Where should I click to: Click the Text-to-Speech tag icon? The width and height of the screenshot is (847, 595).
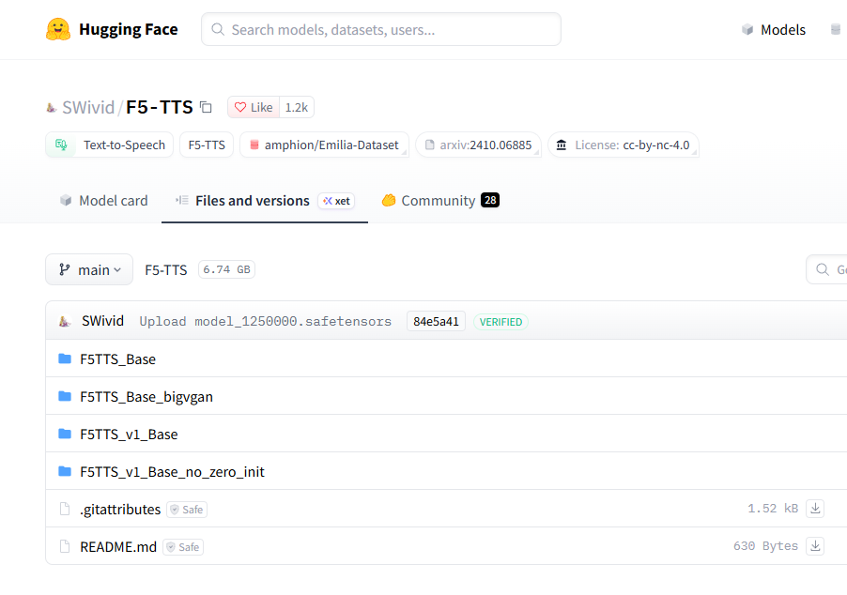point(61,145)
